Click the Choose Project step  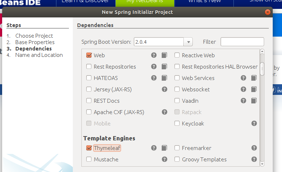(x=34, y=36)
